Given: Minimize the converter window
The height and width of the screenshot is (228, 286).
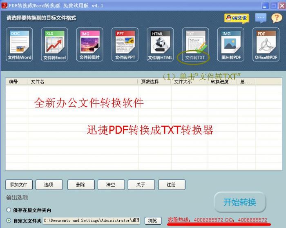Looking at the screenshot, I should (x=265, y=6).
